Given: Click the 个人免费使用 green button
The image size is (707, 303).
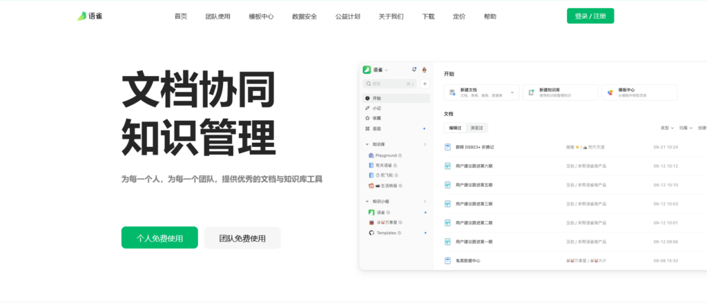Looking at the screenshot, I should click(159, 237).
